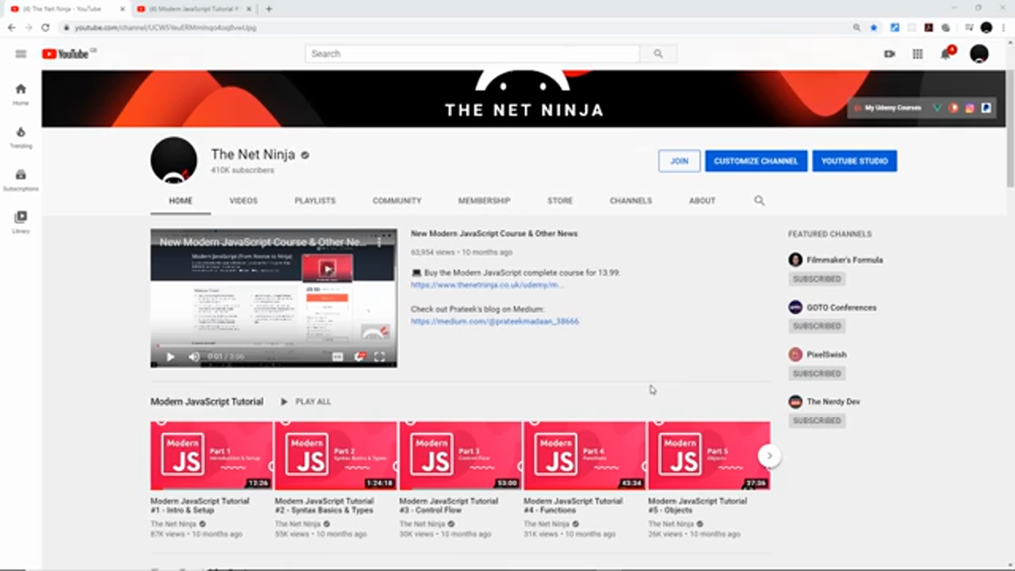Open the create video camera icon
Viewport: 1015px width, 571px height.
pos(890,54)
